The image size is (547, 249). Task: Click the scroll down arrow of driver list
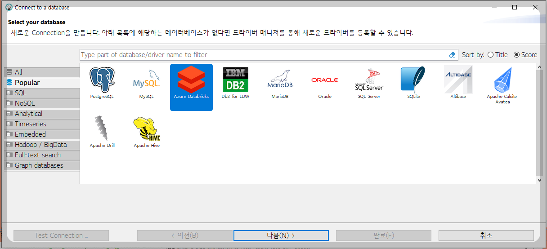540,180
